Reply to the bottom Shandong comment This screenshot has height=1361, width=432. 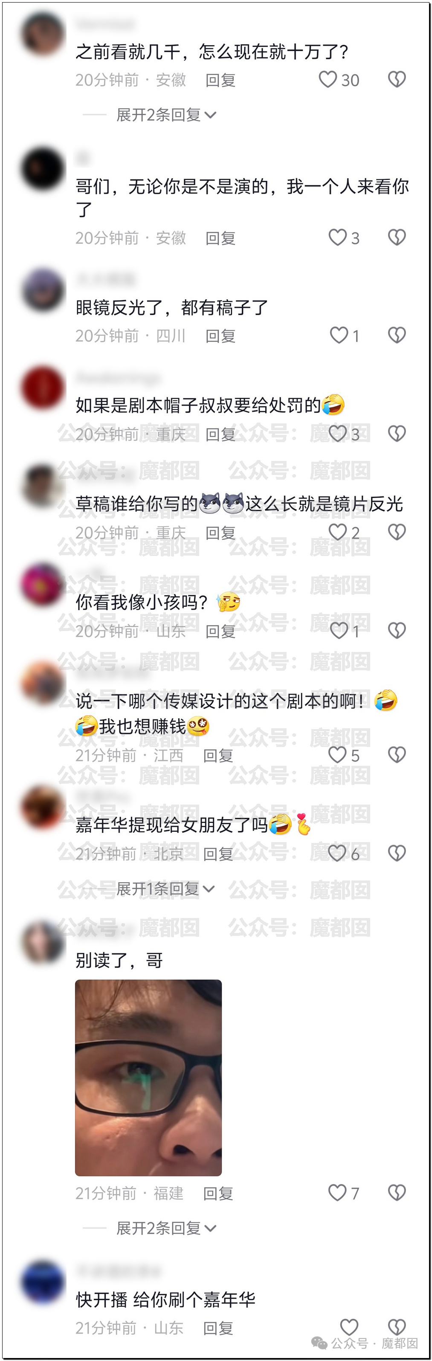(218, 1328)
